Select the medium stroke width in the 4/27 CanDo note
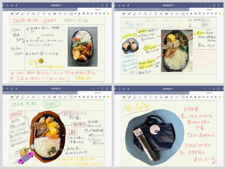Image resolution: width=226 pixels, height=169 pixels. click(187, 97)
